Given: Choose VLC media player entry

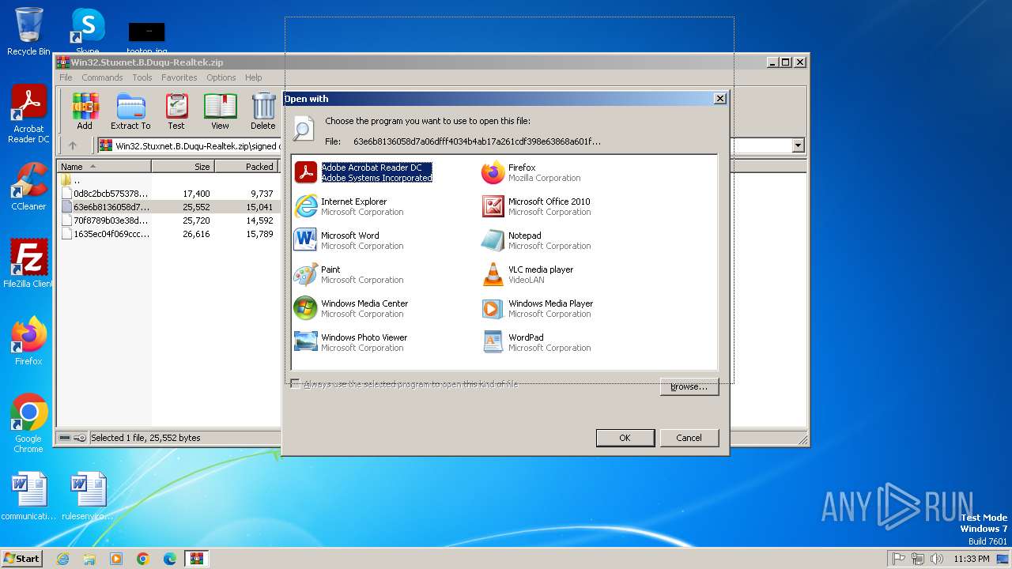Looking at the screenshot, I should click(x=527, y=274).
